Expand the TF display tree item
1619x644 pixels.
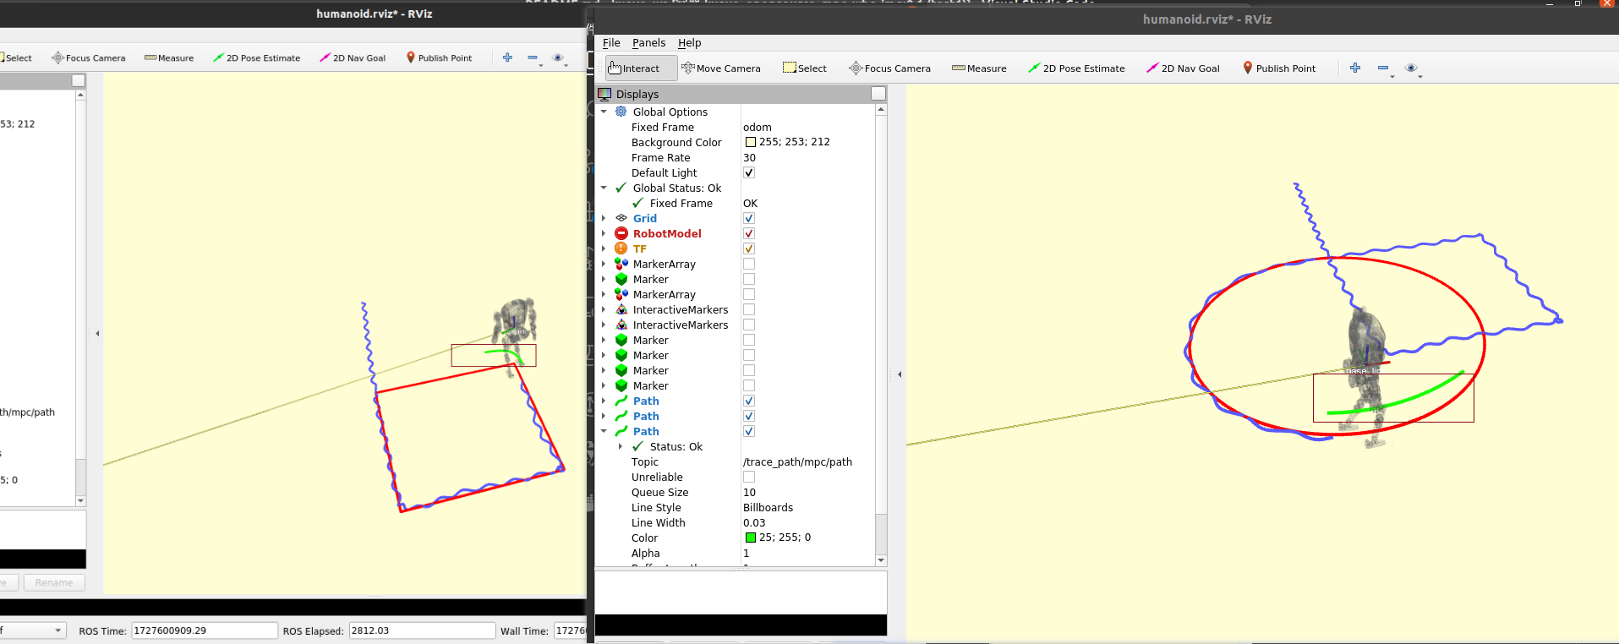[604, 248]
